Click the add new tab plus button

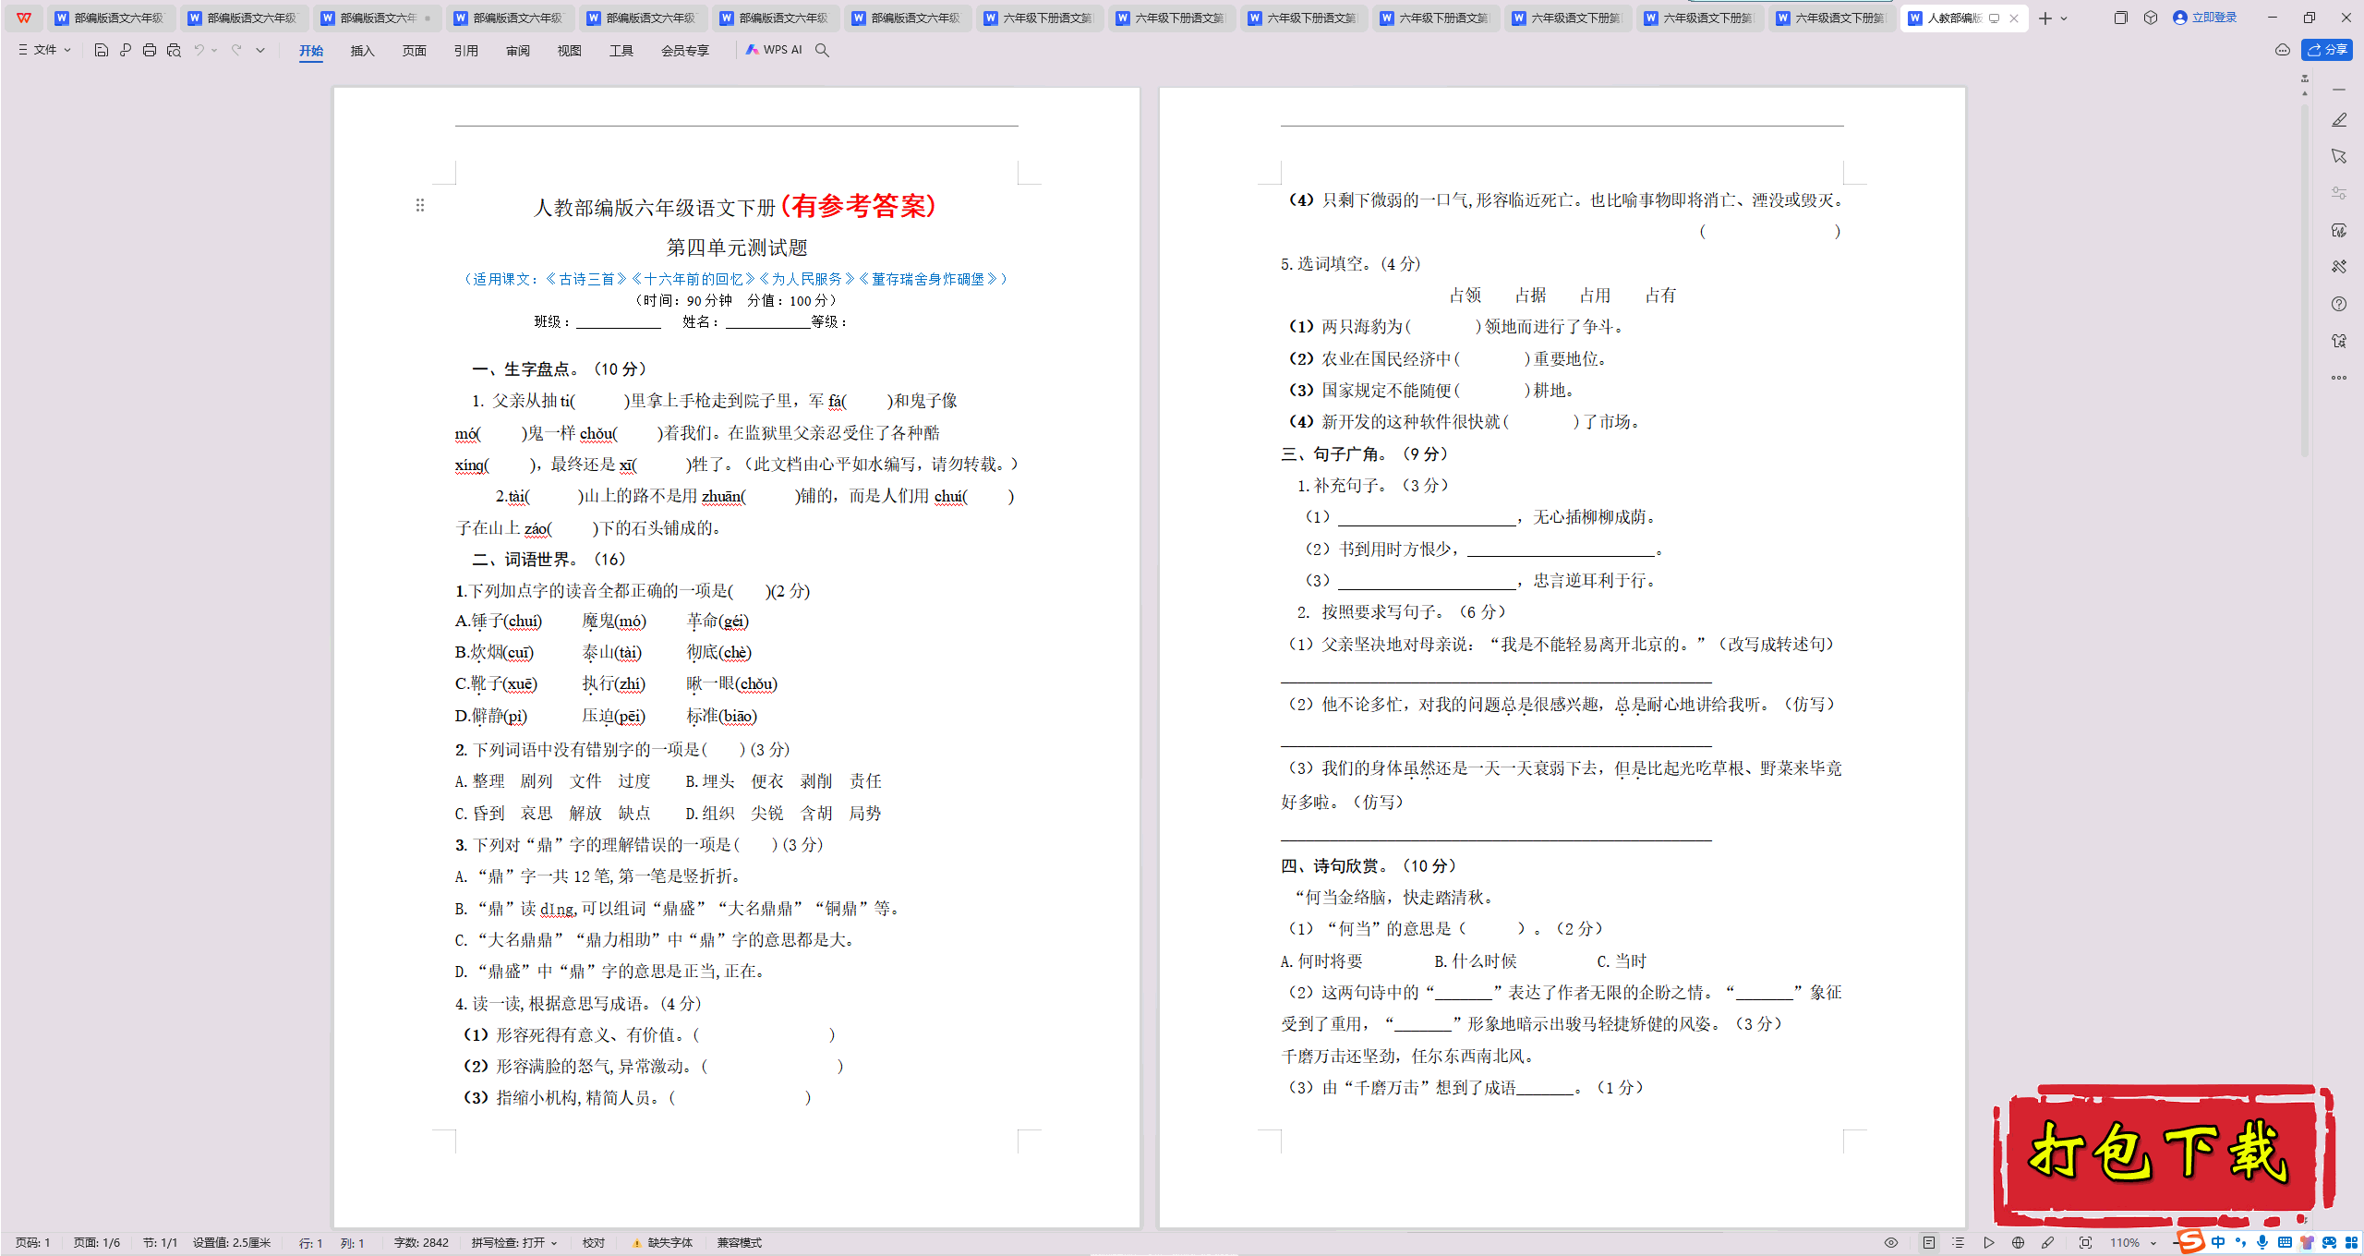tap(2045, 18)
